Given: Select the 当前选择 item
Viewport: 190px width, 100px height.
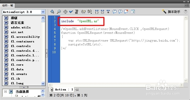Looking at the screenshot, I should click(x=22, y=92).
